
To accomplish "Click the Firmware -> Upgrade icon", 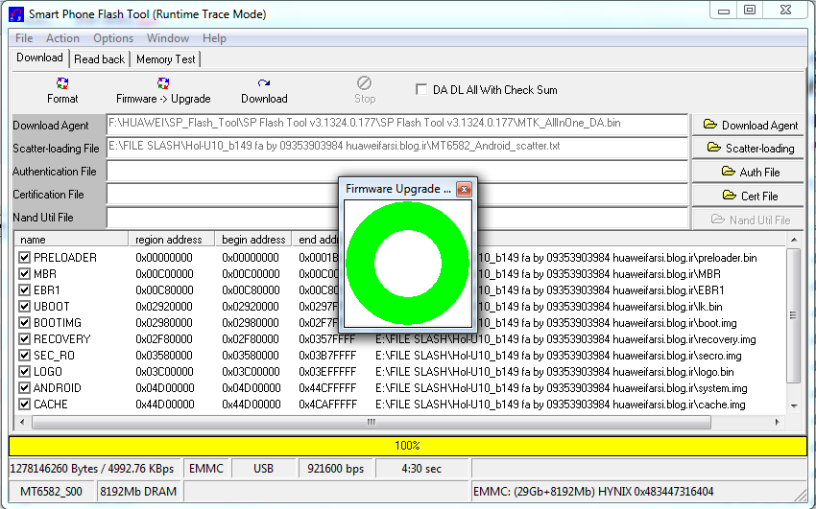I will tap(163, 83).
